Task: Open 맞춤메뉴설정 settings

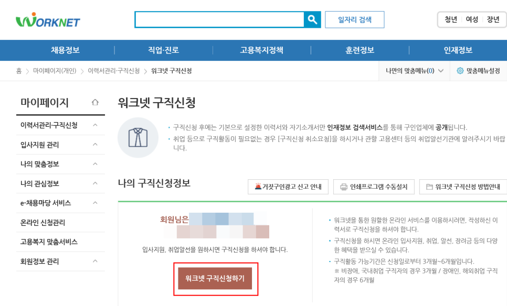Action: pos(478,71)
